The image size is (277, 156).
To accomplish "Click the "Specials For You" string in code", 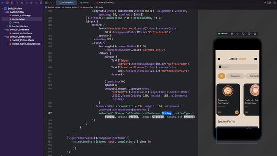I will 121,29.
